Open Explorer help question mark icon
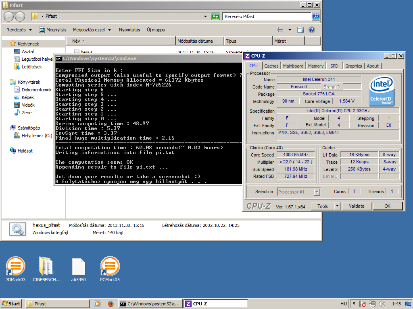Image resolution: width=413 pixels, height=309 pixels. point(312,30)
